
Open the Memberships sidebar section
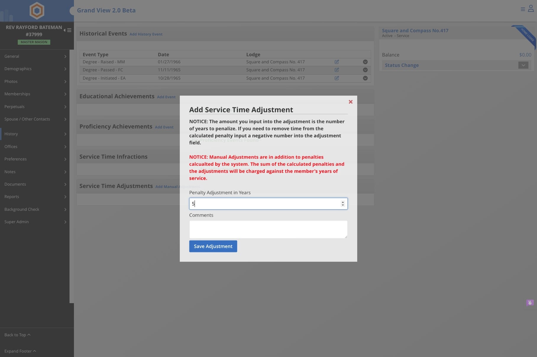coord(35,94)
